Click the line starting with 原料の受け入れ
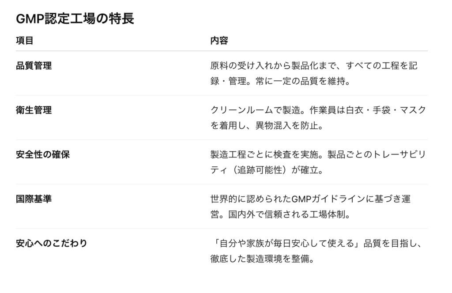 (x=314, y=66)
